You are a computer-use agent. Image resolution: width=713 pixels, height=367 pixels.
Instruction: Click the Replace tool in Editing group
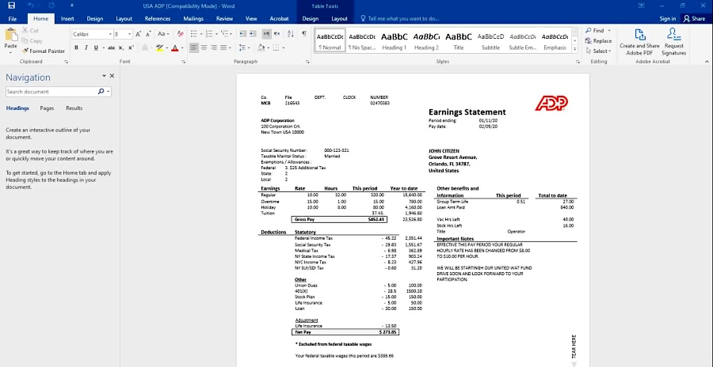click(x=598, y=41)
